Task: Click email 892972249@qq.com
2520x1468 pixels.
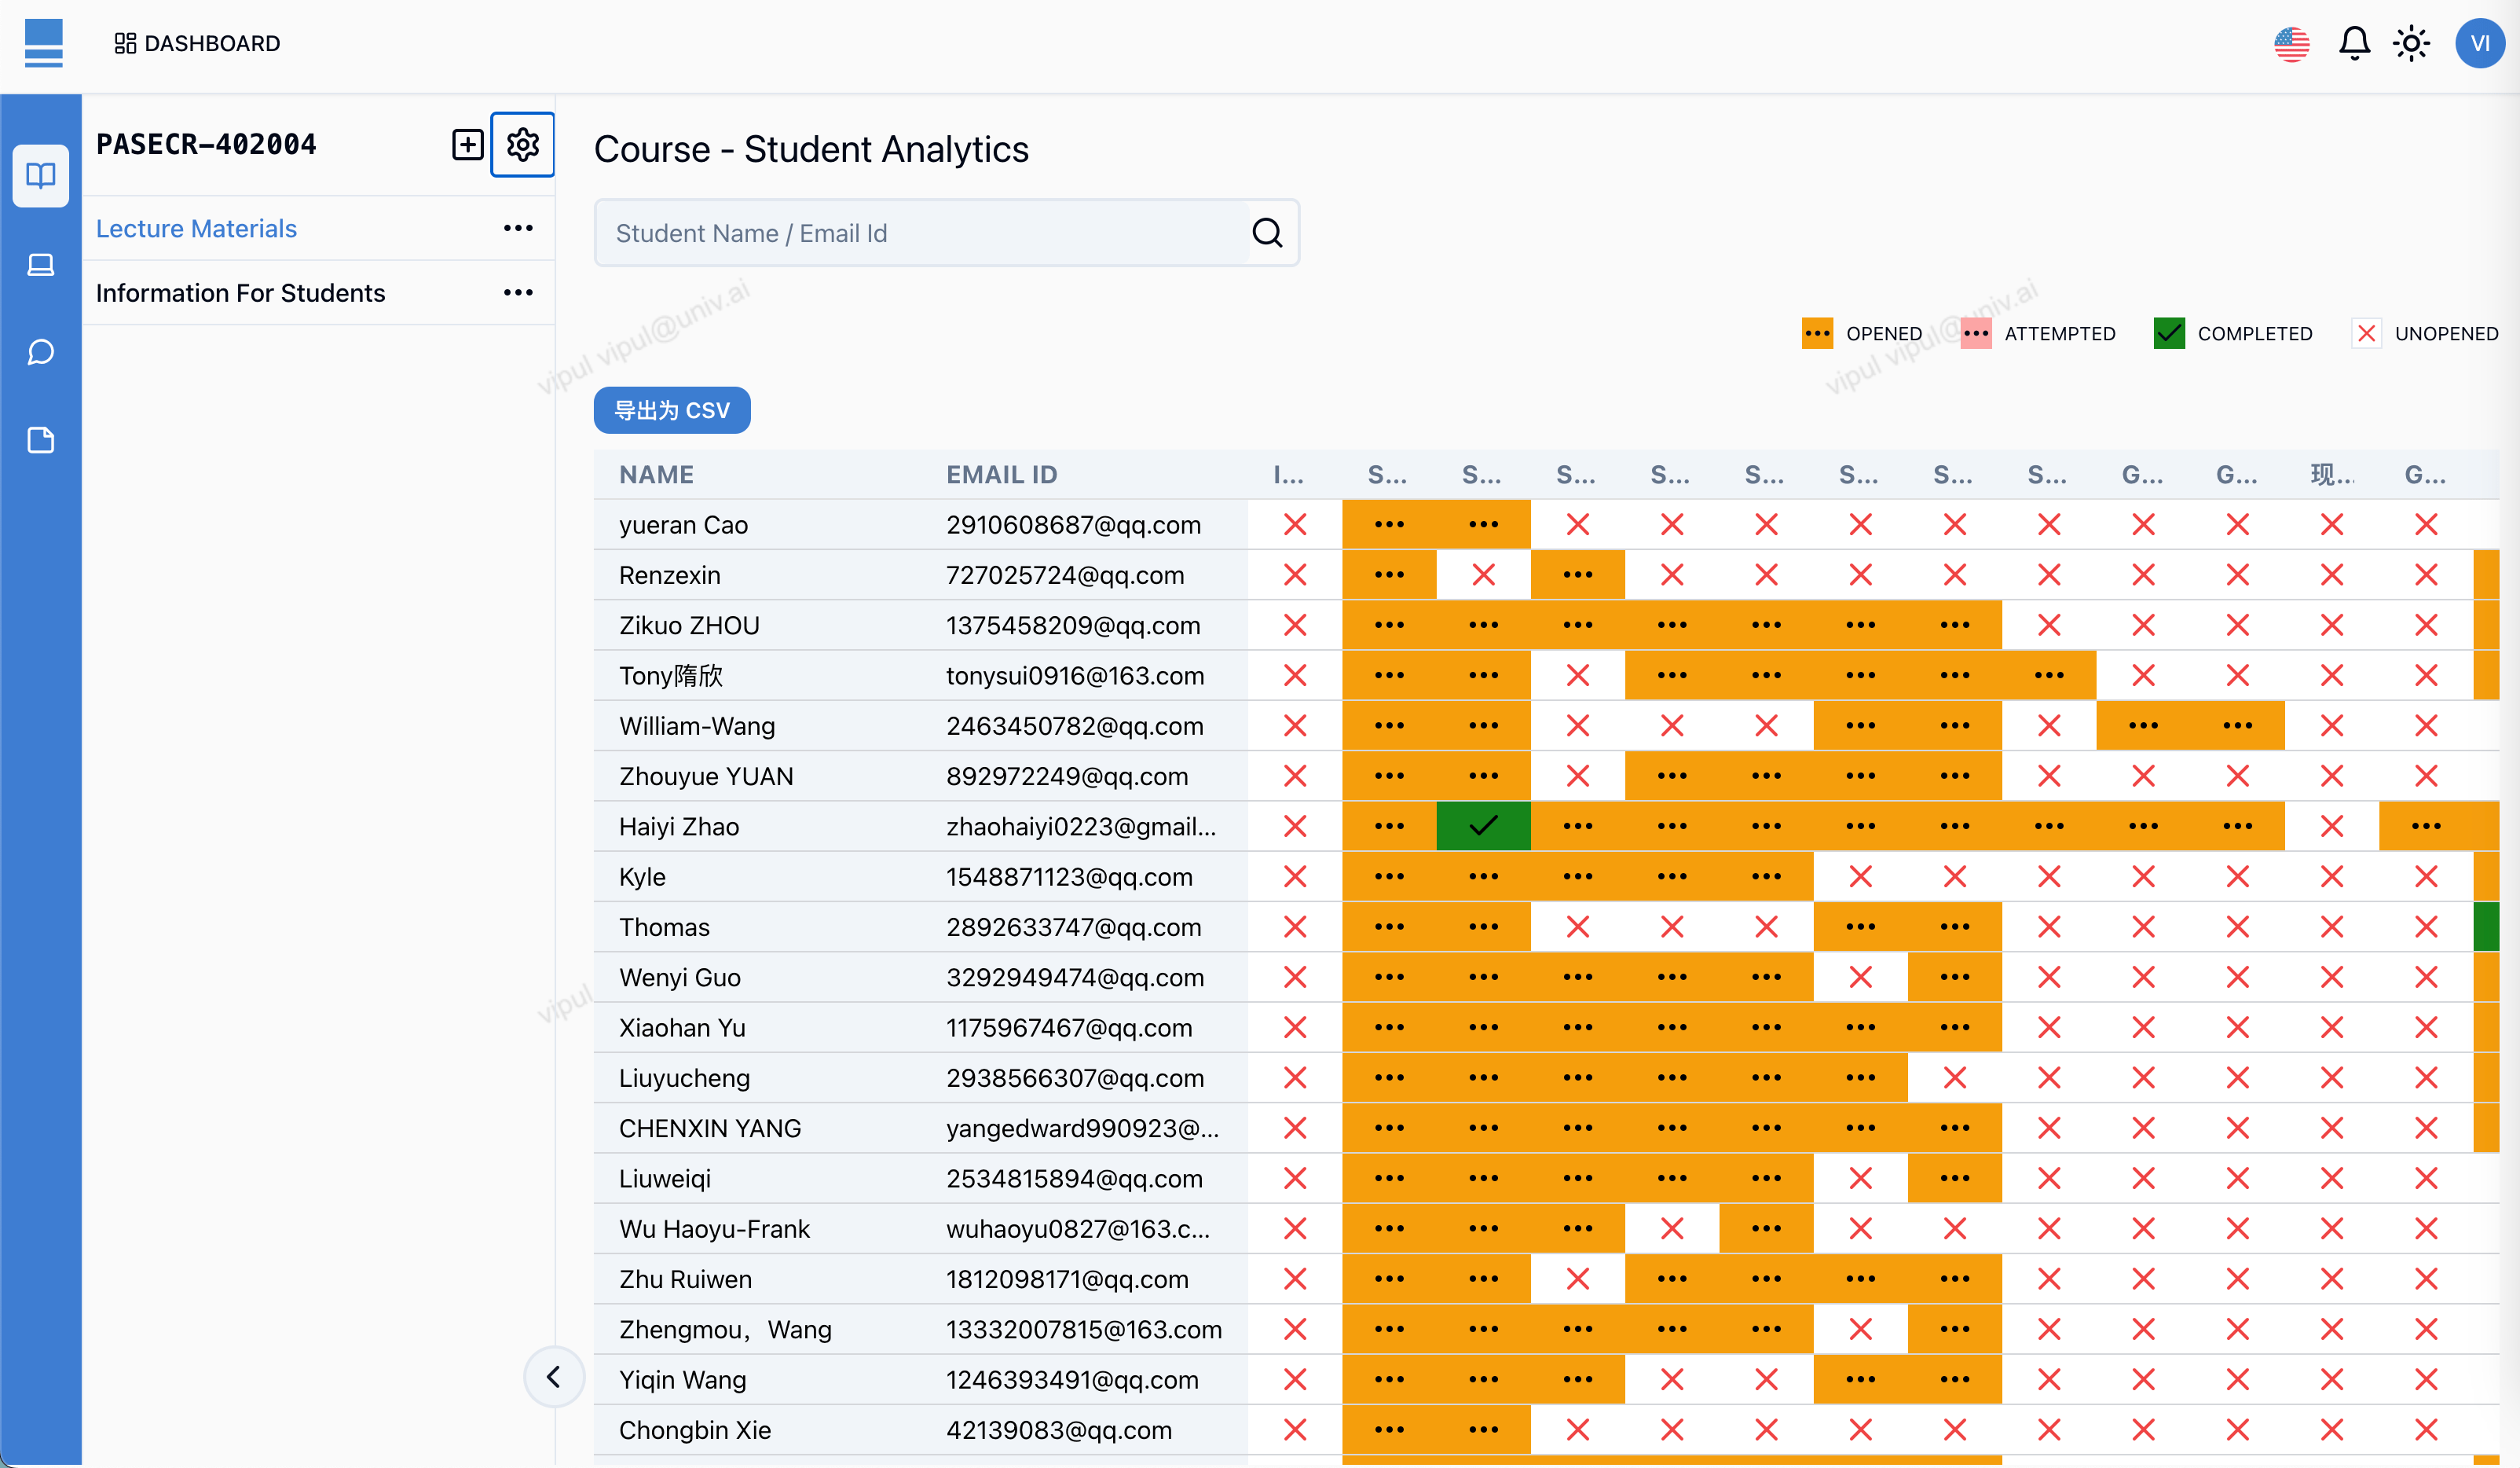Action: pos(1067,776)
